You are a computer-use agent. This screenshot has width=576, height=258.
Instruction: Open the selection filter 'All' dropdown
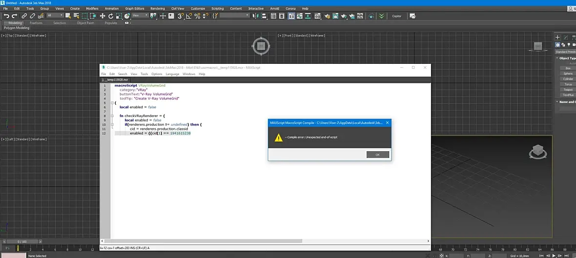(x=55, y=16)
